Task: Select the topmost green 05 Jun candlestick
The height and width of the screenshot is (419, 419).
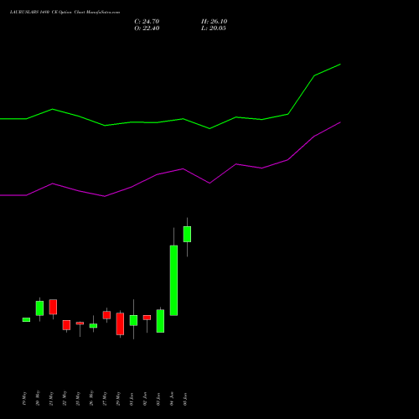Action: [x=187, y=234]
